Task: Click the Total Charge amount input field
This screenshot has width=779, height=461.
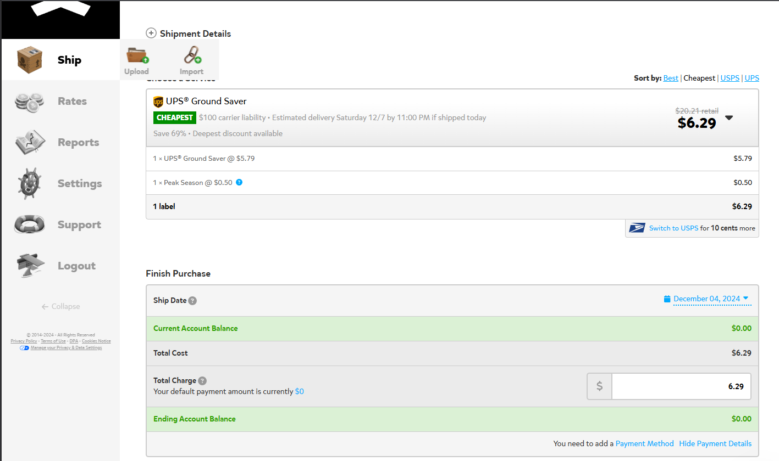Action: coord(681,386)
